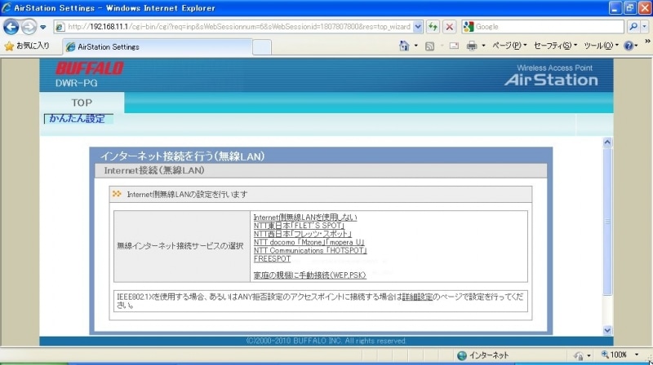
Task: Open the Home button dropdown arrow
Action: [415, 46]
